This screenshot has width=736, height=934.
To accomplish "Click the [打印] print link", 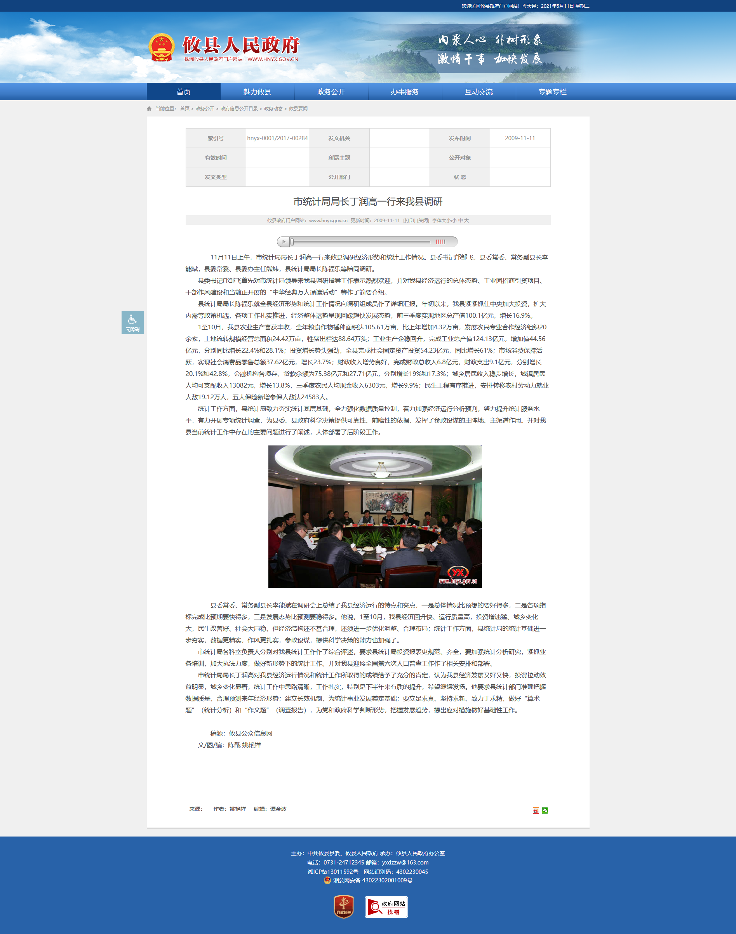I will 409,221.
